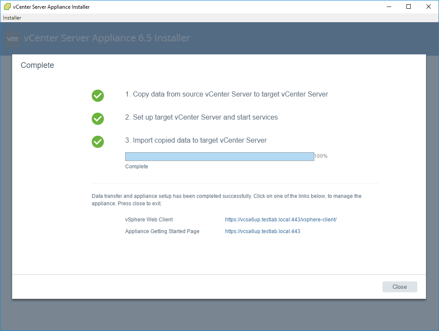Viewport: 439px width, 331px height.
Task: Click the 'Complete' dialog heading
Action: pos(37,65)
